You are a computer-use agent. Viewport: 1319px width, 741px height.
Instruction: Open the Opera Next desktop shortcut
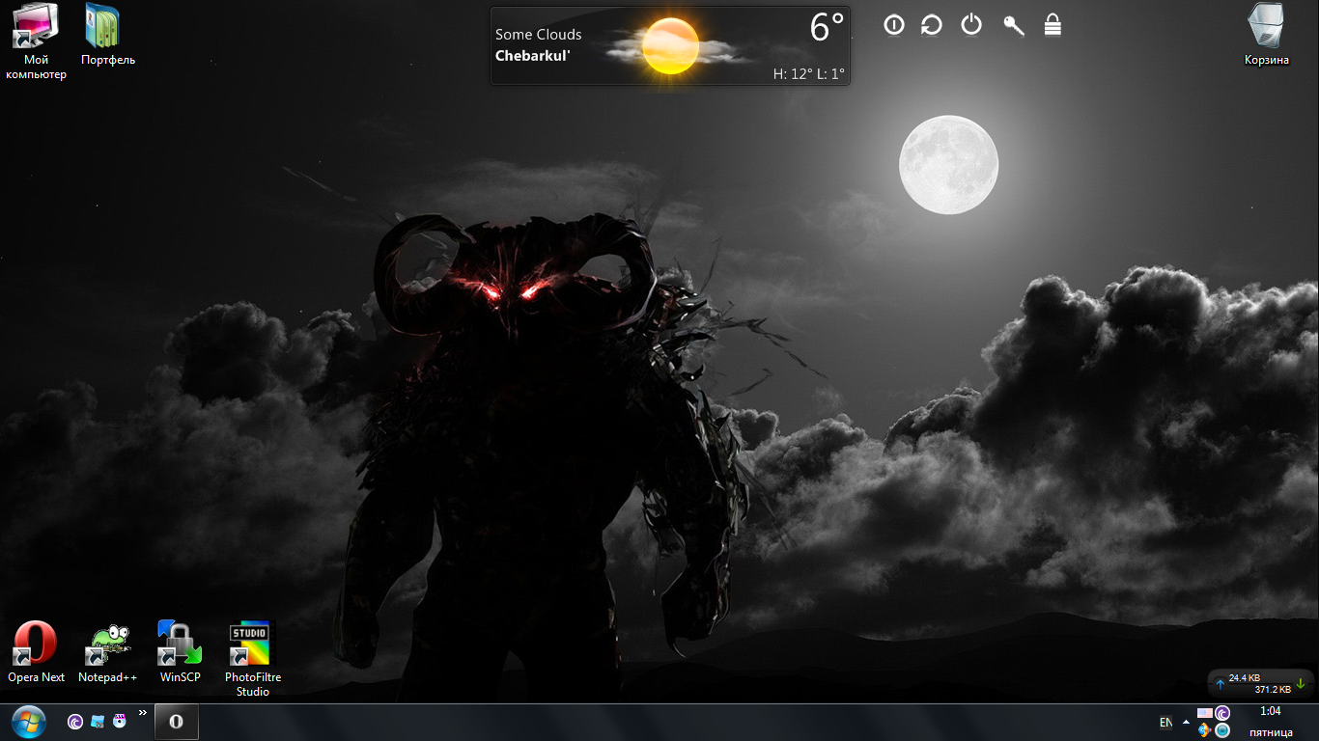(36, 645)
